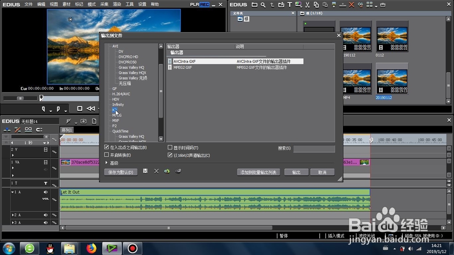Expand the 2 A audio track
Viewport: 454px width, 255px height.
[x=12, y=215]
